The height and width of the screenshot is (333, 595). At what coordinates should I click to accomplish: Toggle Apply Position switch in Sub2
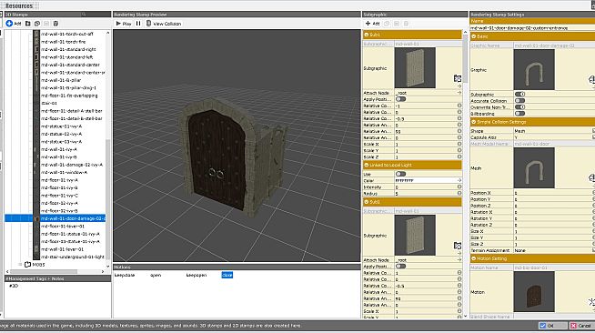coord(400,267)
